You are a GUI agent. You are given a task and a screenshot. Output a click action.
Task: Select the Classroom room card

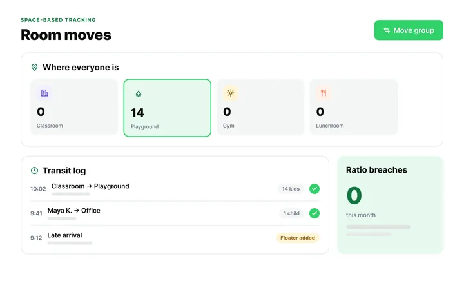(74, 107)
